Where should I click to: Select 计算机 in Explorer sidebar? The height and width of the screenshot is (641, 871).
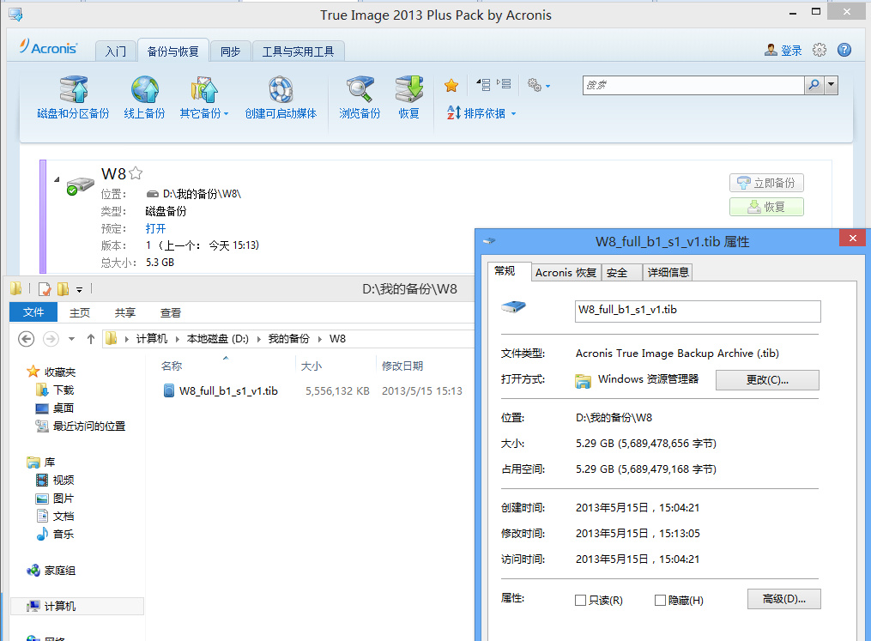click(77, 606)
